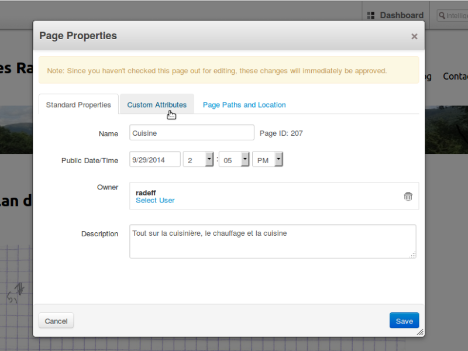The width and height of the screenshot is (468, 351).
Task: Open the minutes dropdown showing 05
Action: [234, 159]
